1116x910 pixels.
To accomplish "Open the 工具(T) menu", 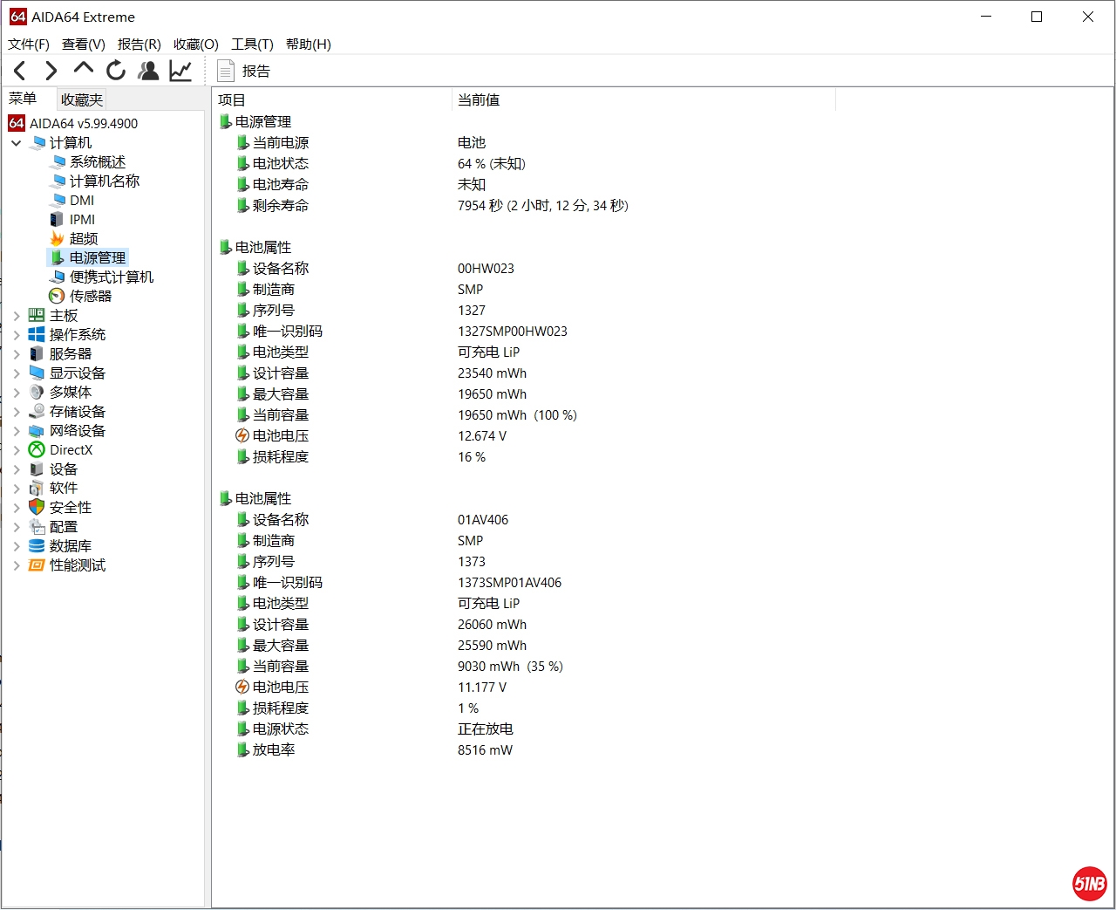I will pos(252,44).
